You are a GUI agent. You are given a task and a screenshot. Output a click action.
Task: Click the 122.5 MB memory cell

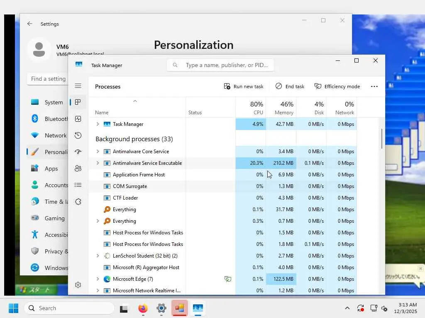click(x=281, y=279)
